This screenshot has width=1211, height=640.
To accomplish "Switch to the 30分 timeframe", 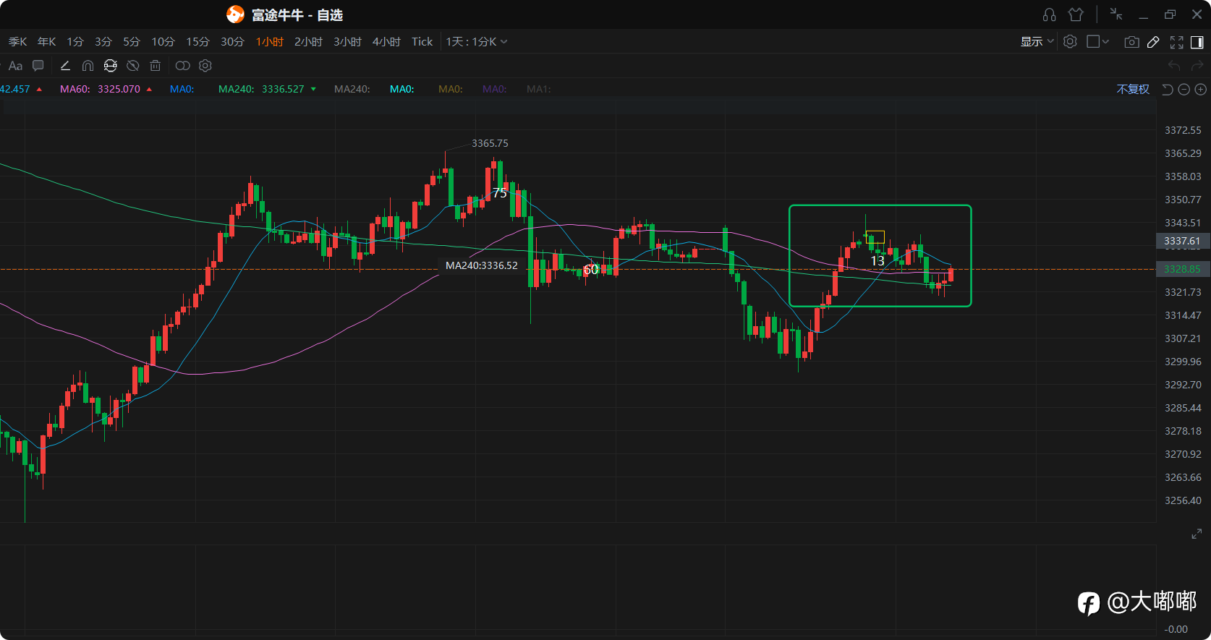I will pos(232,42).
